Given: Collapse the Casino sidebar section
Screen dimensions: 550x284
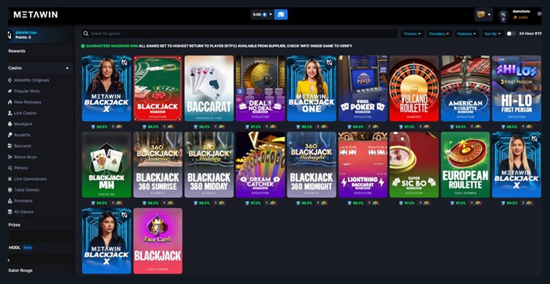Looking at the screenshot, I should 67,68.
